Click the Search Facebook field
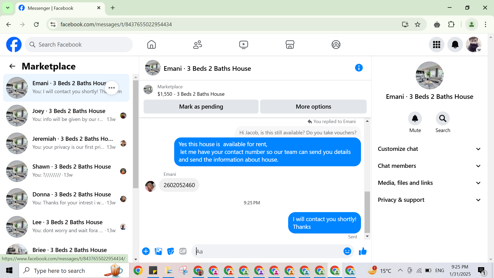Viewport: 494px width, 278px height. pyautogui.click(x=79, y=45)
